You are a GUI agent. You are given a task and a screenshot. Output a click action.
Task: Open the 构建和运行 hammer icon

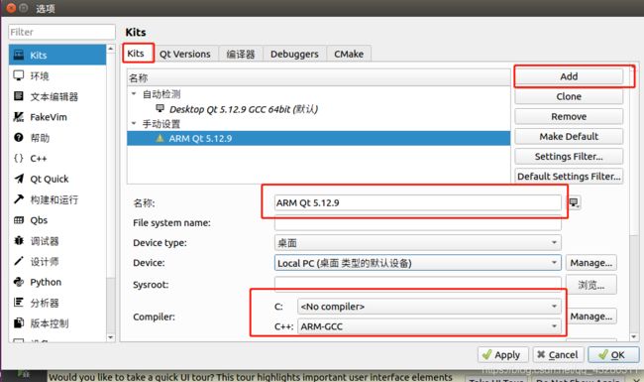(x=19, y=199)
